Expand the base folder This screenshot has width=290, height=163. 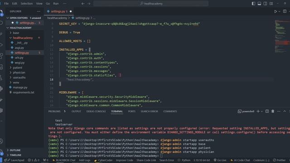click(x=16, y=33)
